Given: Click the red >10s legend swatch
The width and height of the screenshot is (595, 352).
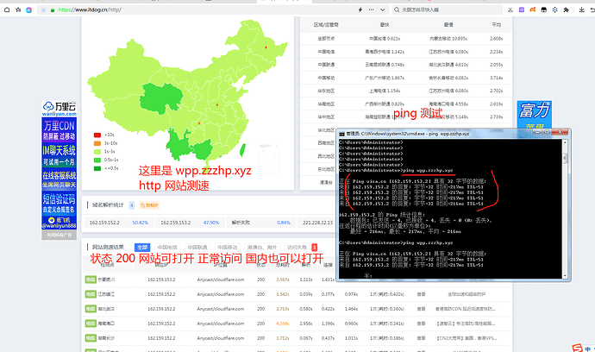Looking at the screenshot, I should tap(97, 135).
